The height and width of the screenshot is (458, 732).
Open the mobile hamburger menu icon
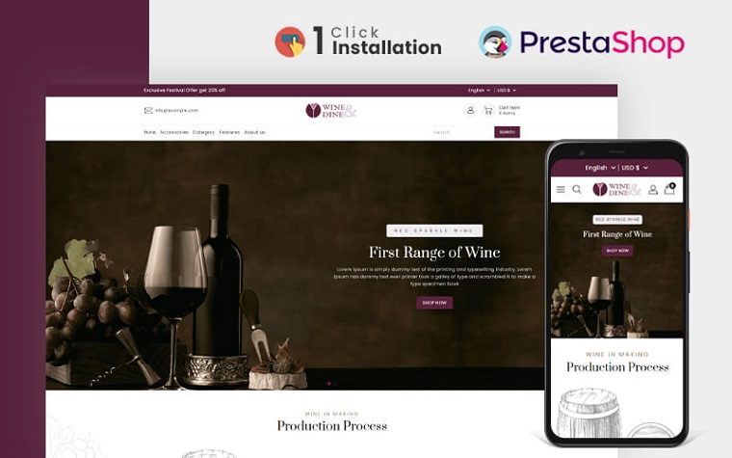click(x=561, y=189)
